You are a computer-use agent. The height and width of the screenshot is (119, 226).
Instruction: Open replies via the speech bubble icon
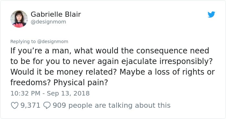[x=47, y=105]
